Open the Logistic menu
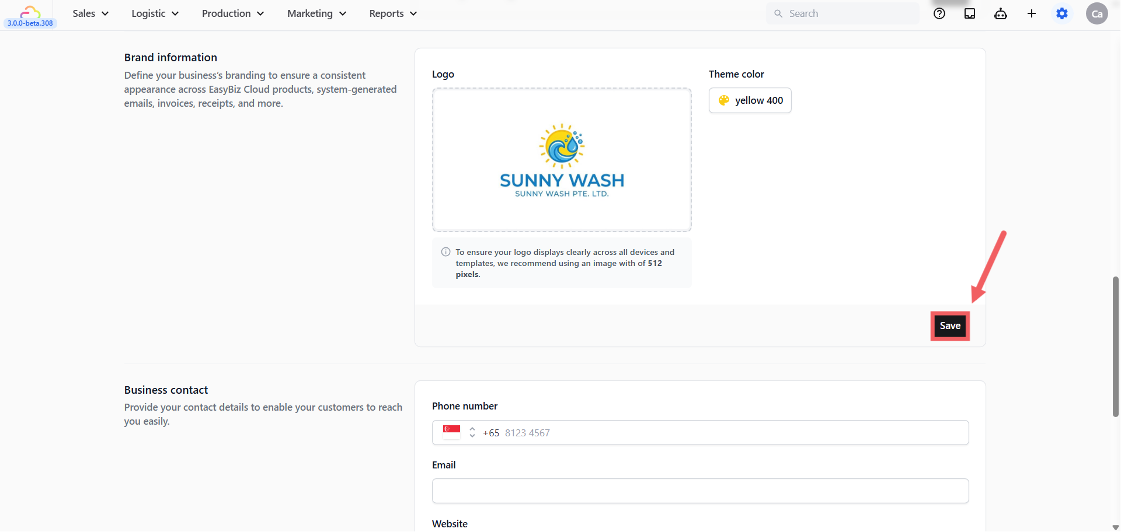This screenshot has height=532, width=1121. click(155, 13)
